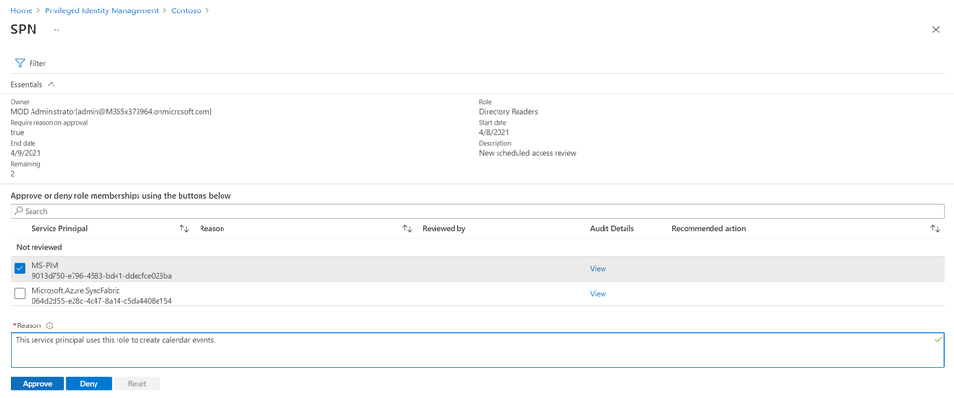Viewport: 954px width, 398px height.
Task: Open the ellipsis menu next to SPN
Action: click(x=55, y=30)
